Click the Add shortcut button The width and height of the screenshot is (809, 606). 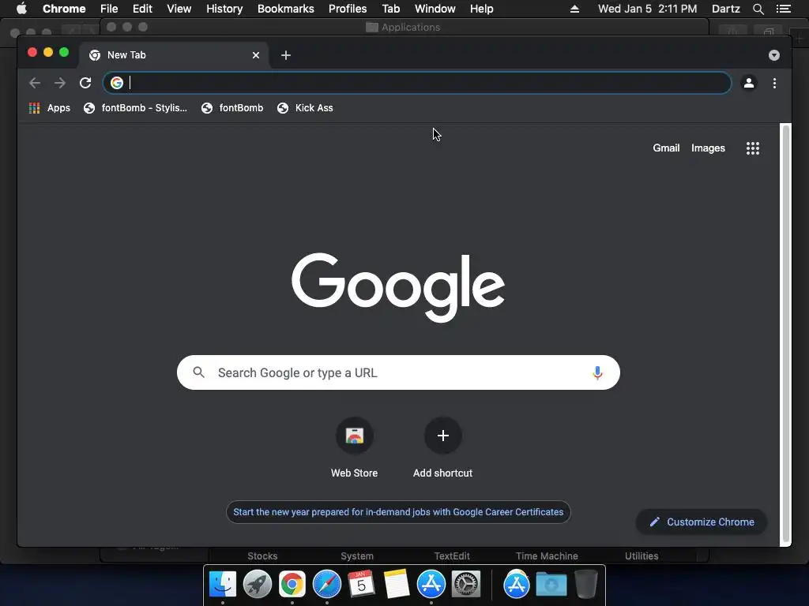442,448
